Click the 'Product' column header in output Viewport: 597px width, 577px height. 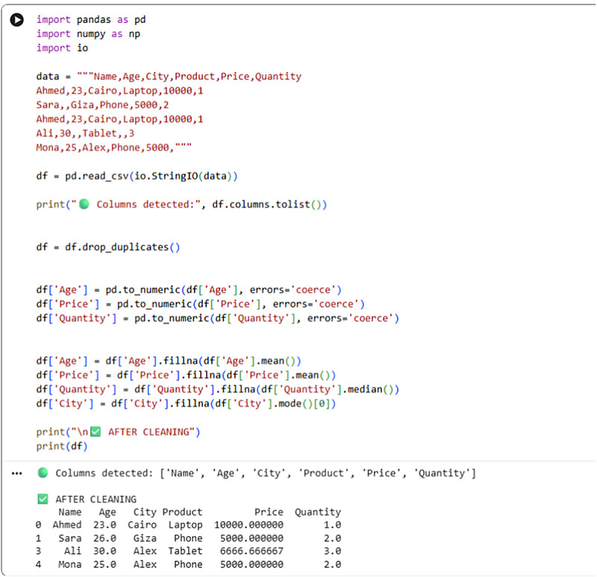pyautogui.click(x=182, y=512)
